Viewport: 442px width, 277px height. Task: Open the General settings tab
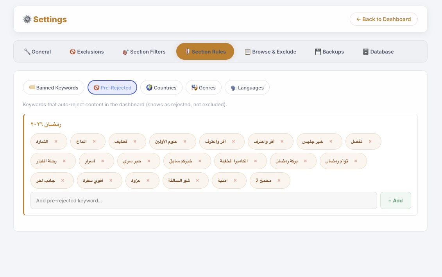[x=38, y=52]
